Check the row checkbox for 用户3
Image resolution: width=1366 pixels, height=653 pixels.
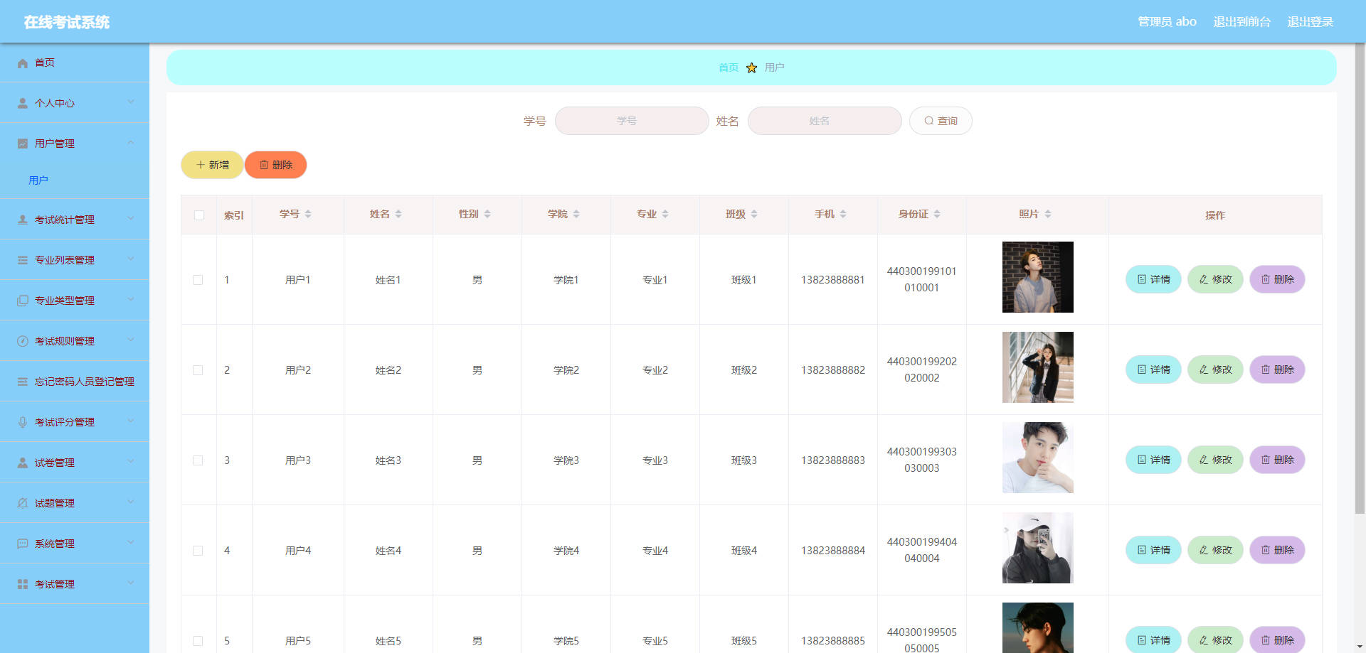click(198, 460)
